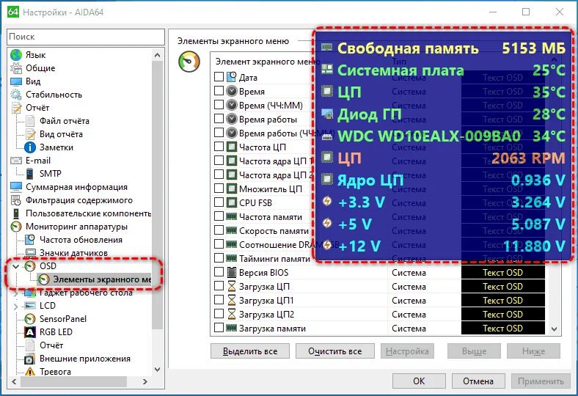Click the Отчёт notepad icon at top
This screenshot has width=578, height=396.
16,108
